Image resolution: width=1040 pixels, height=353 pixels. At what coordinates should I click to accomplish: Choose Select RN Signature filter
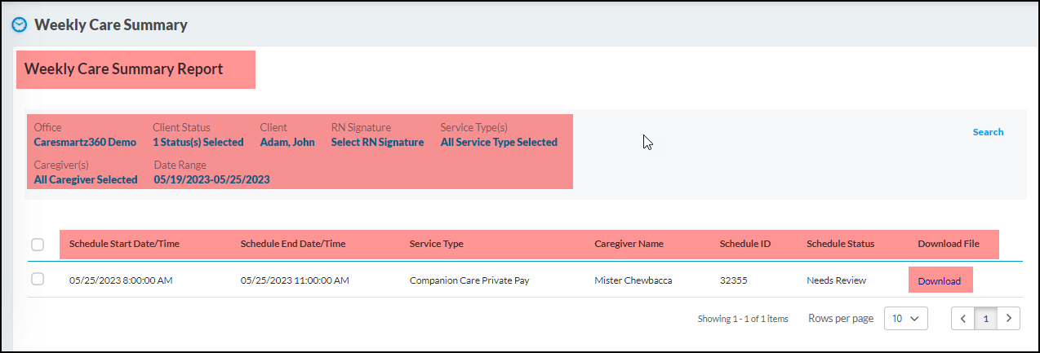point(377,143)
